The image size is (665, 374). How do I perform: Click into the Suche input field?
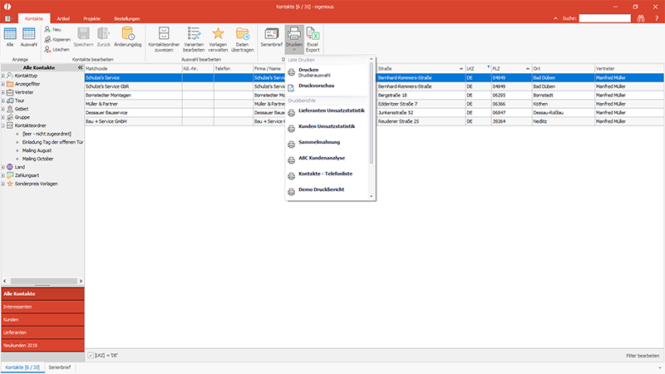tap(605, 18)
